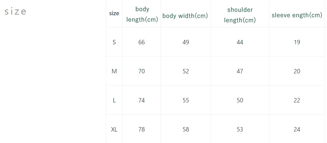The image size is (327, 143).
Task: Click the XL size row label
Action: point(114,129)
